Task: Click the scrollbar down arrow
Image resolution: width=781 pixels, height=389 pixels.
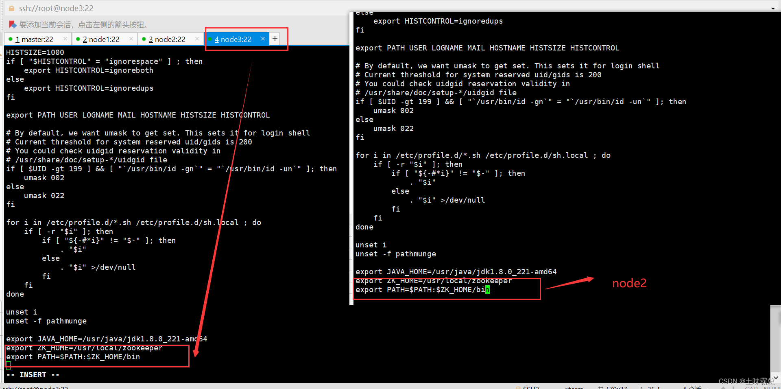Action: 775,377
